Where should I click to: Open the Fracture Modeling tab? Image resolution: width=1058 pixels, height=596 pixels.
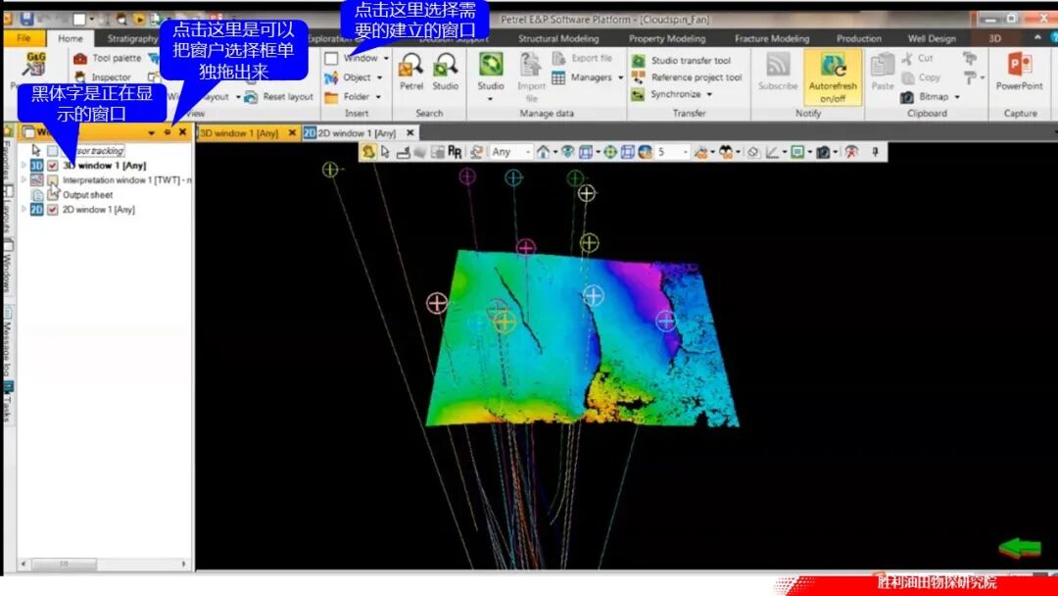(771, 38)
